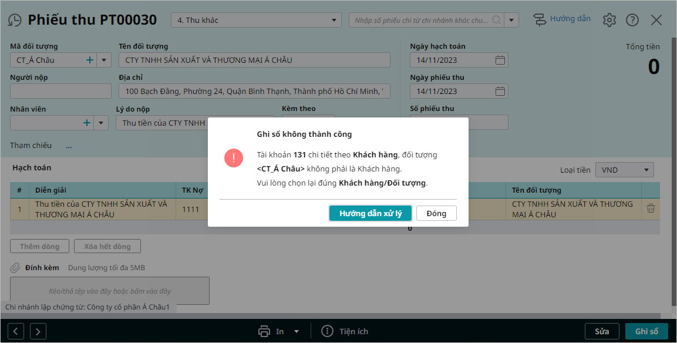Open the settings gear icon
Image resolution: width=677 pixels, height=343 pixels.
[x=609, y=20]
